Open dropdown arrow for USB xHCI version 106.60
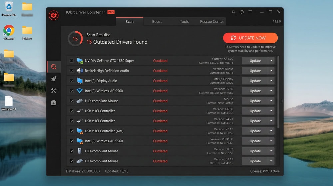333x186 pixels. coord(271,111)
